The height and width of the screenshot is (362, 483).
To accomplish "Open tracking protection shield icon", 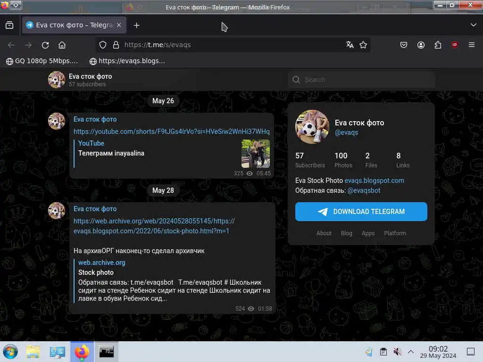I will 103,45.
